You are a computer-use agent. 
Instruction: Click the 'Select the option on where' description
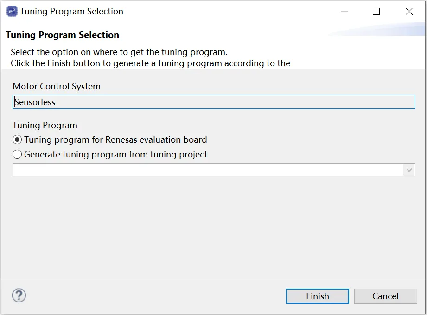point(119,52)
